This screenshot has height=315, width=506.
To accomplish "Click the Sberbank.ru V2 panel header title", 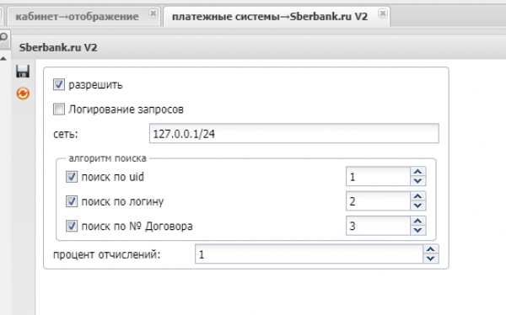I will (x=58, y=48).
